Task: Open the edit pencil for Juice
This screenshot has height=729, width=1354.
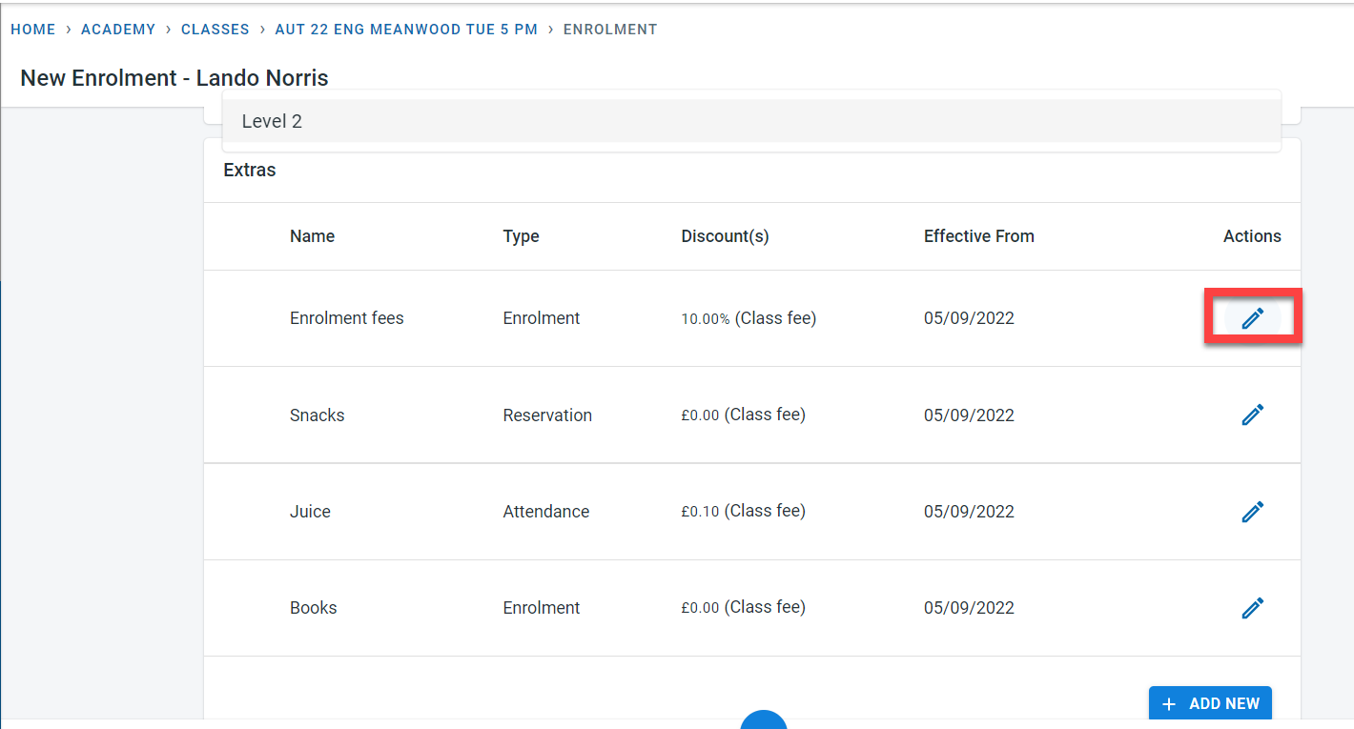Action: [1252, 512]
